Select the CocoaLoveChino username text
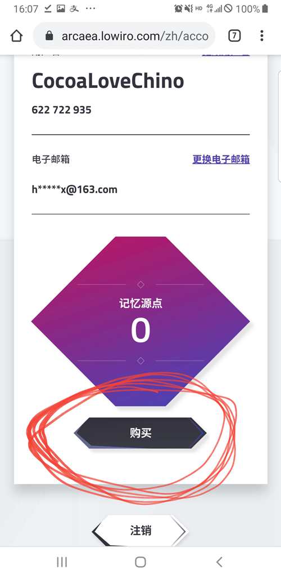Viewport: 281px width, 579px height. 108,81
